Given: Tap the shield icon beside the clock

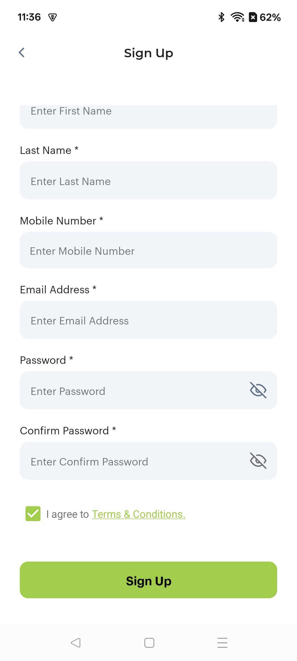Looking at the screenshot, I should (53, 17).
